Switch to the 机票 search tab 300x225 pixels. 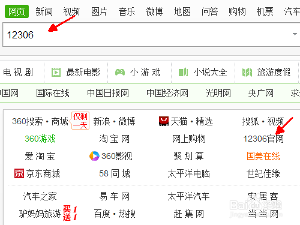coord(265,11)
